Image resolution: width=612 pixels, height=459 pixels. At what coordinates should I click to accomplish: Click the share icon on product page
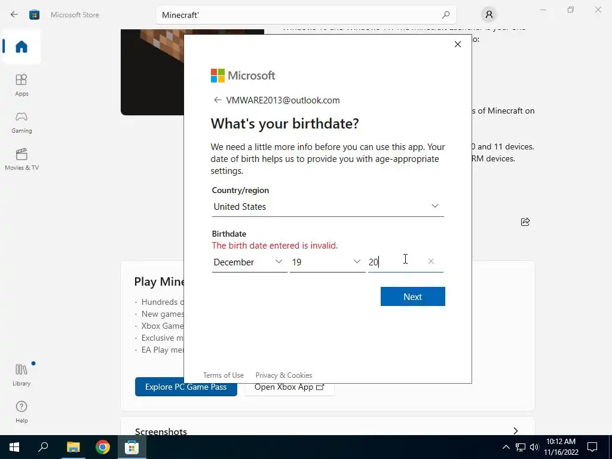(525, 222)
